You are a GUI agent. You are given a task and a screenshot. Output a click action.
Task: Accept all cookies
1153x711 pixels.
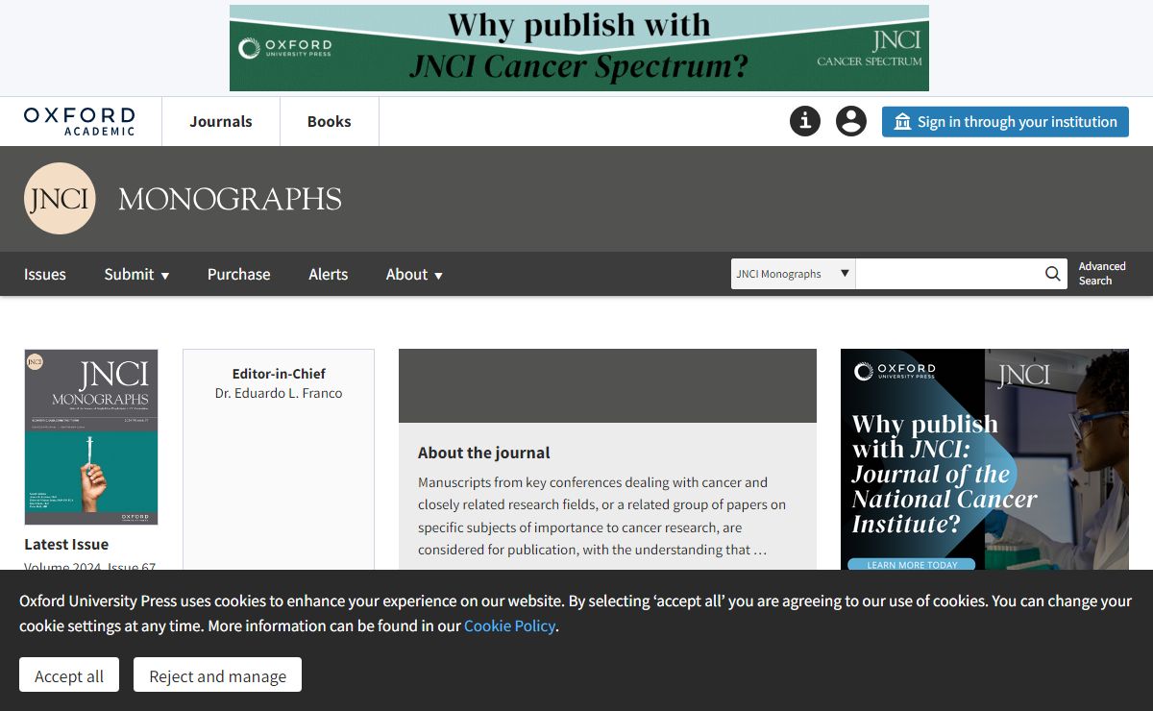click(69, 675)
